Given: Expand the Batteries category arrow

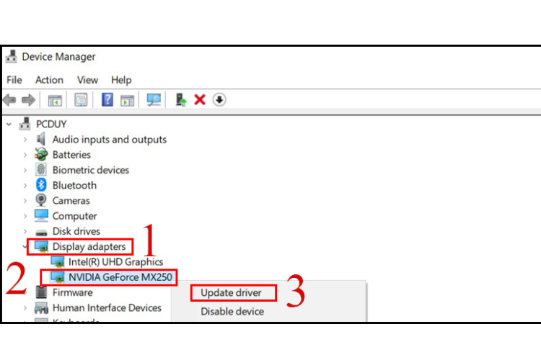Looking at the screenshot, I should [x=25, y=155].
